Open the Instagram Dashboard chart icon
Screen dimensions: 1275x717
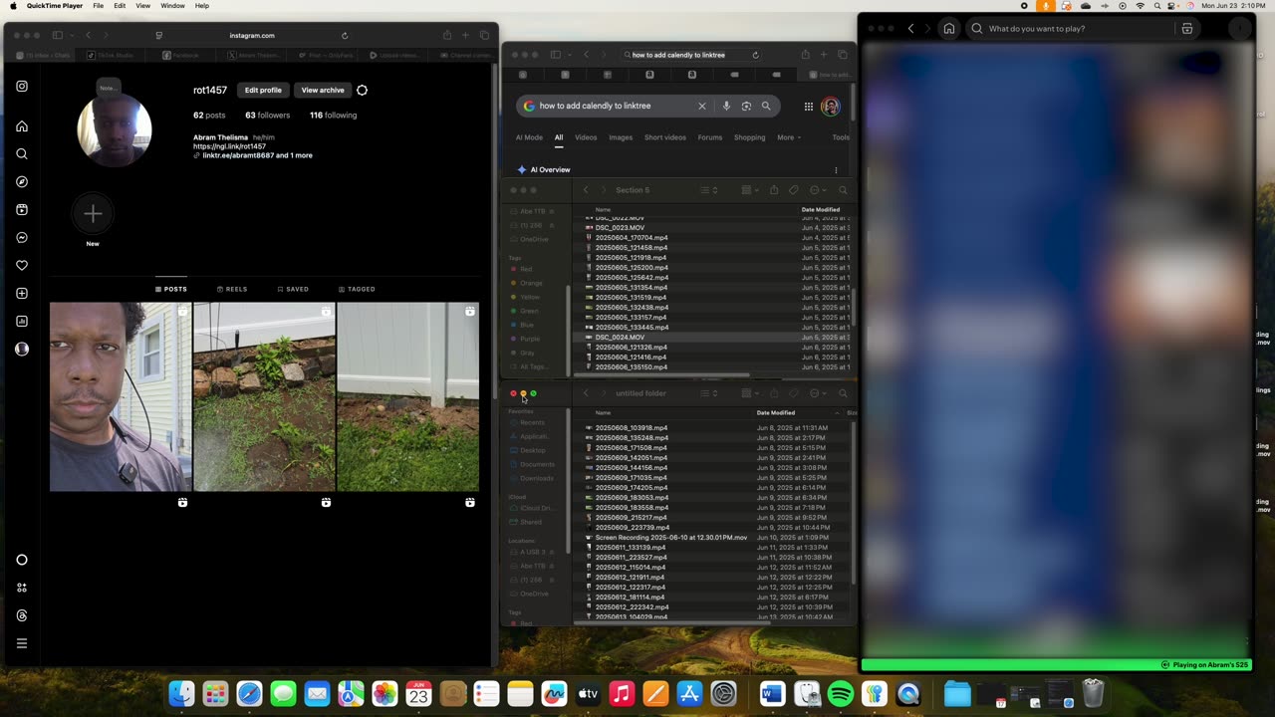point(22,322)
